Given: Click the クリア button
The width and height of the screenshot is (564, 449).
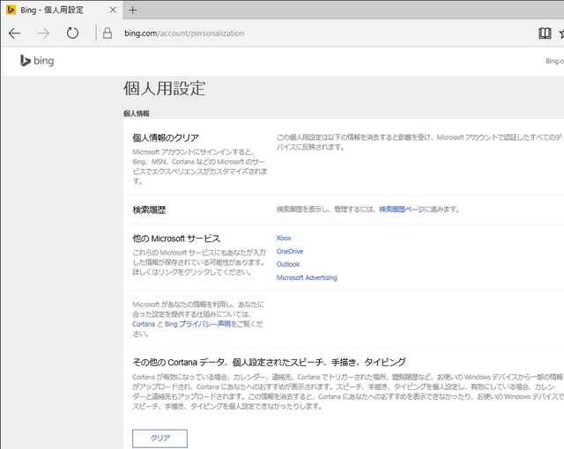Looking at the screenshot, I should [x=160, y=438].
